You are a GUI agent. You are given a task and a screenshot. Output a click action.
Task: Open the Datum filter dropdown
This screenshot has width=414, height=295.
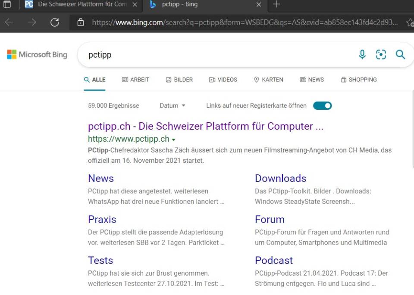click(172, 106)
